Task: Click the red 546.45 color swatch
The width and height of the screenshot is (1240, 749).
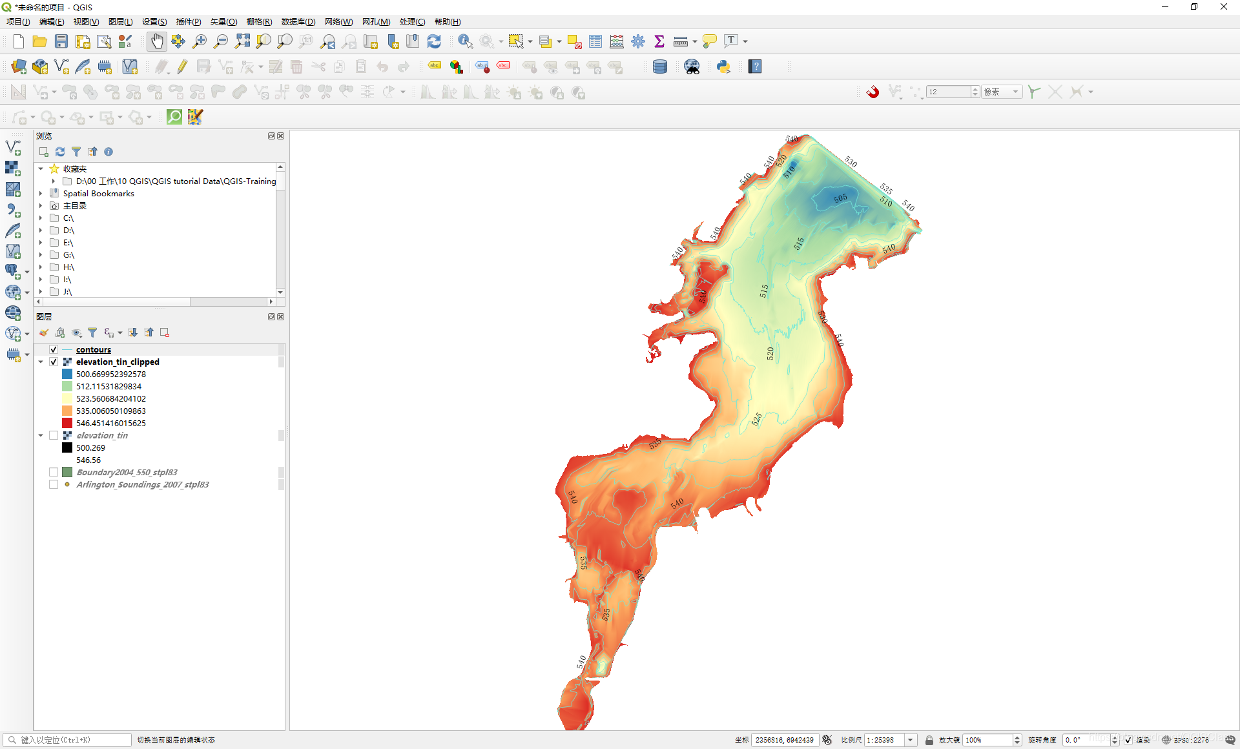Action: tap(67, 423)
